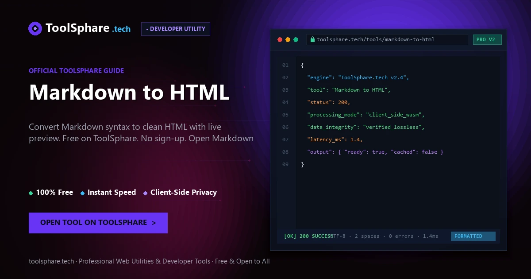Click the Instant Speed feature label

click(x=112, y=192)
